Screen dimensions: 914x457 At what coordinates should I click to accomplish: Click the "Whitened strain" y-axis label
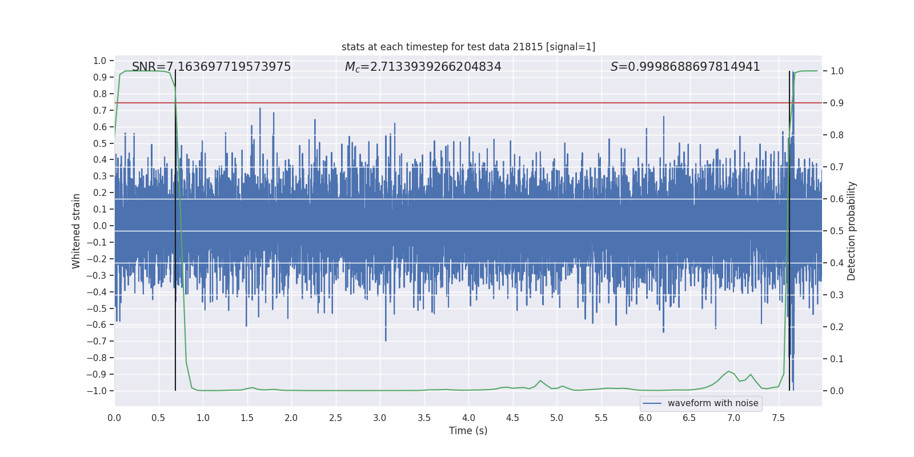coord(77,231)
